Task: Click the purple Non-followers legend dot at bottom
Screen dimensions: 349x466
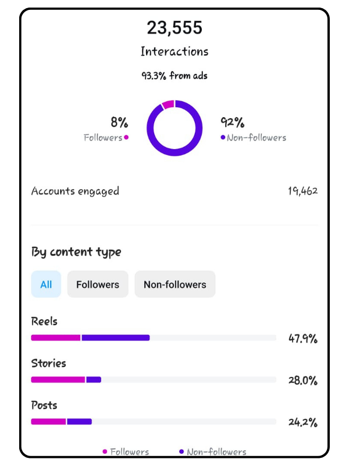Action: [181, 452]
